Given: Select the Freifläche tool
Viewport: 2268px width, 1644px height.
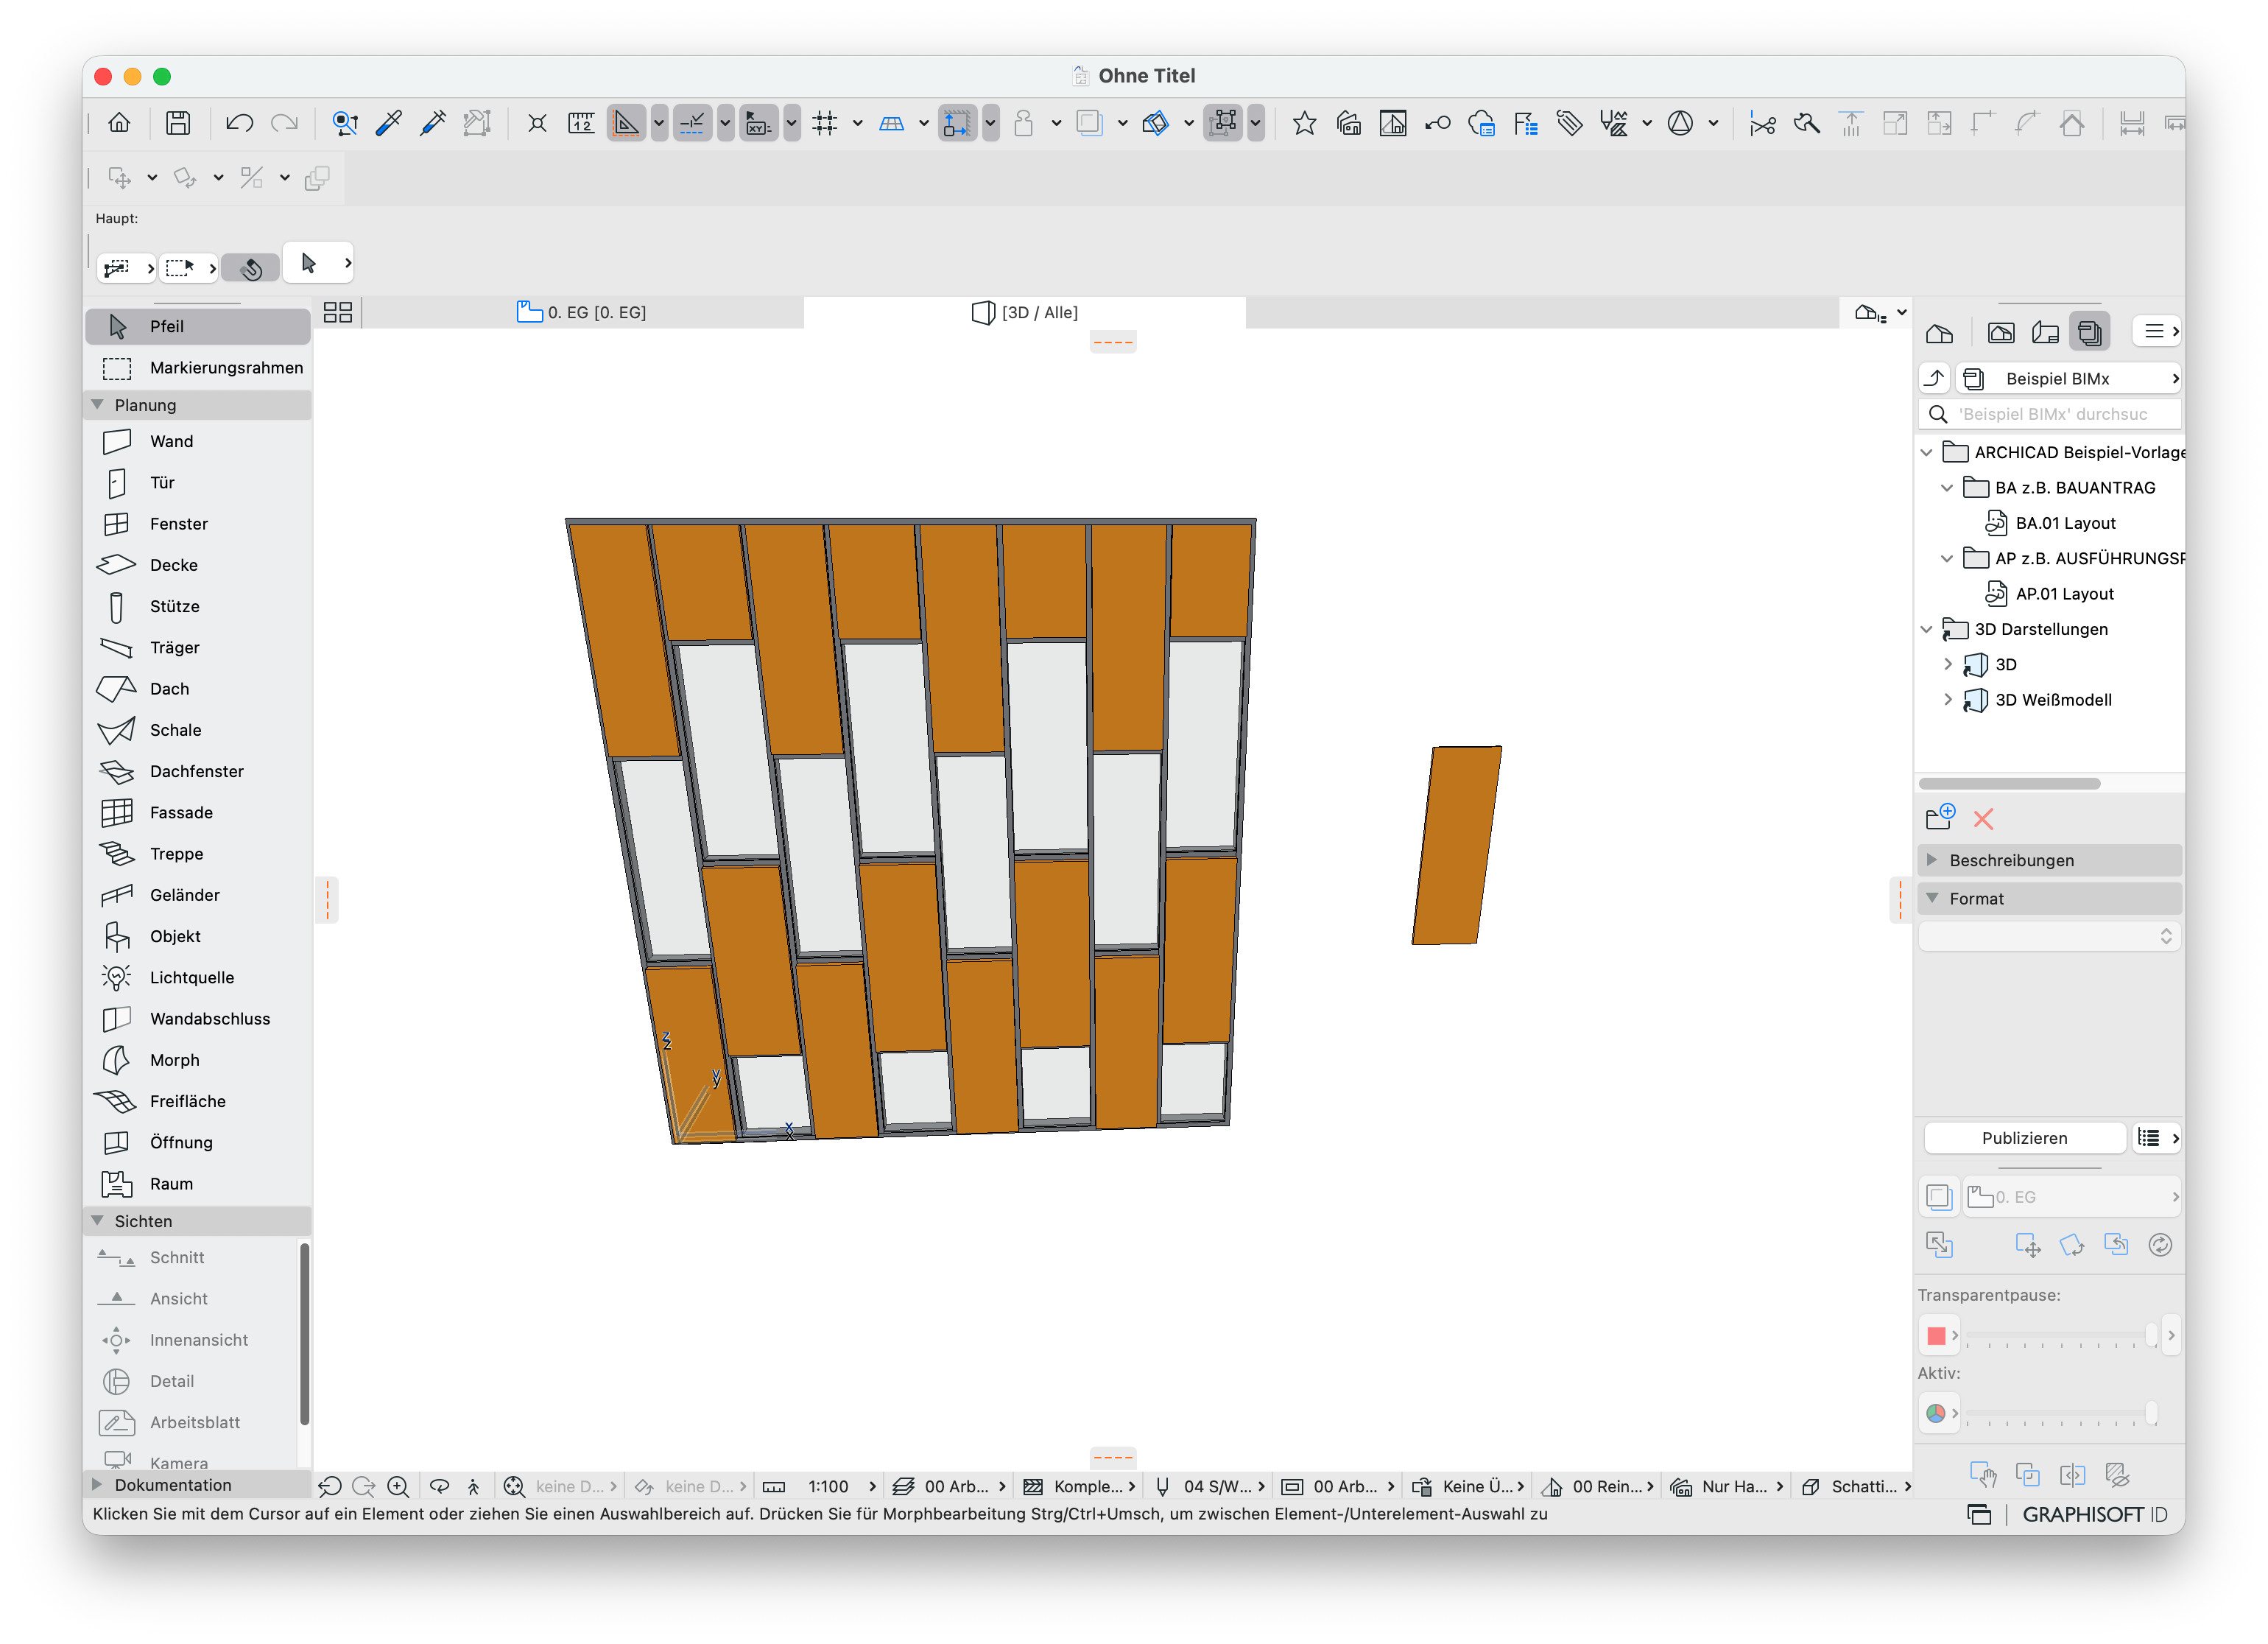Looking at the screenshot, I should tap(197, 1101).
